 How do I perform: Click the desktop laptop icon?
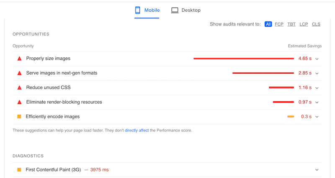[x=175, y=10]
